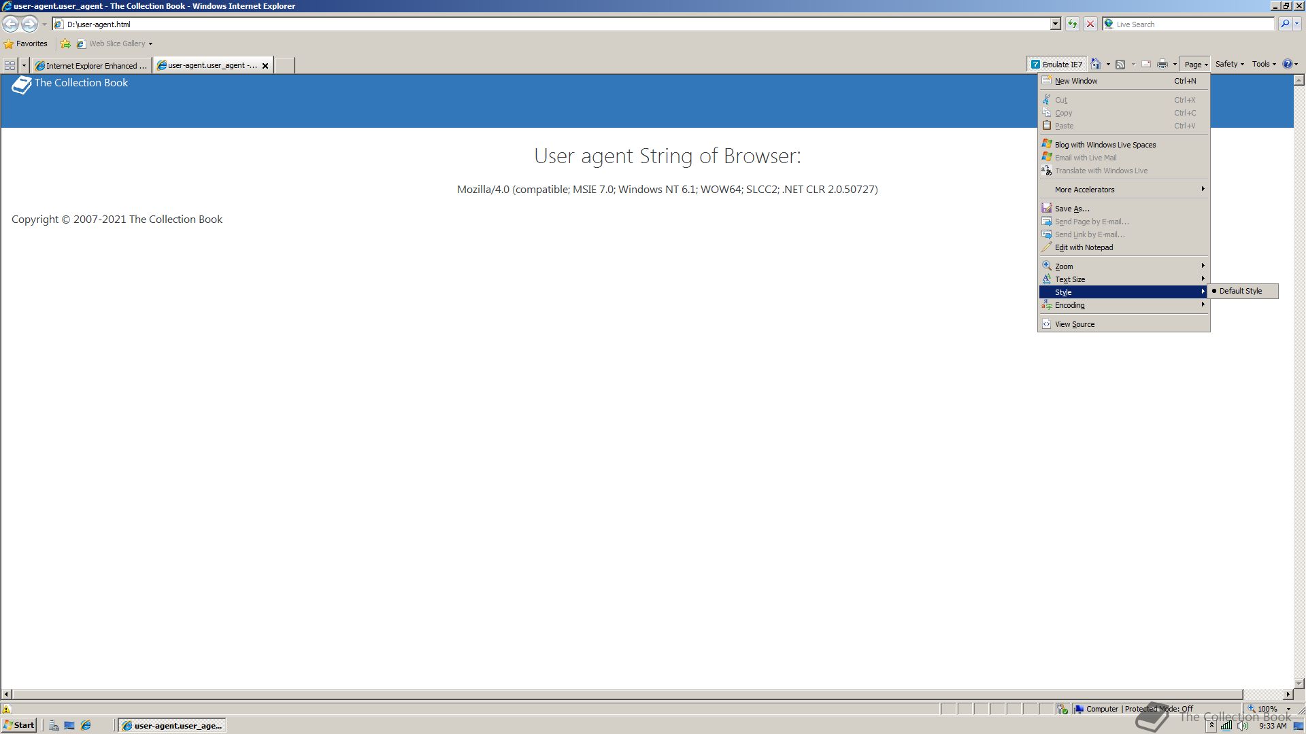Open a new blank tab

tap(284, 66)
